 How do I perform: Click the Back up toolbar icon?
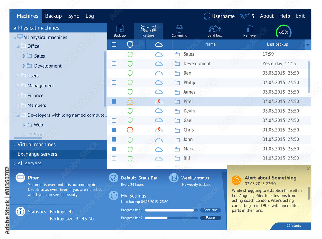pos(120,29)
